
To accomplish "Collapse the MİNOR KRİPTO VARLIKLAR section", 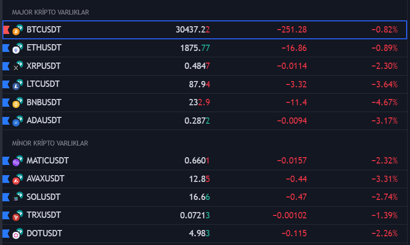I will pos(50,143).
